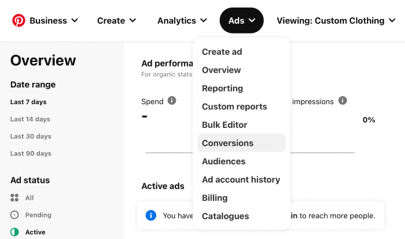Expand the Create dropdown
405x239 pixels.
tap(116, 20)
